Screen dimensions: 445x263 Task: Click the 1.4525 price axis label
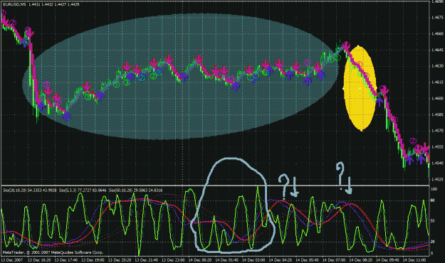pyautogui.click(x=437, y=179)
